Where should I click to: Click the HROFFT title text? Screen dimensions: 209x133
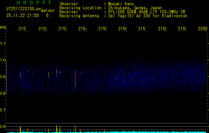pyautogui.click(x=32, y=3)
